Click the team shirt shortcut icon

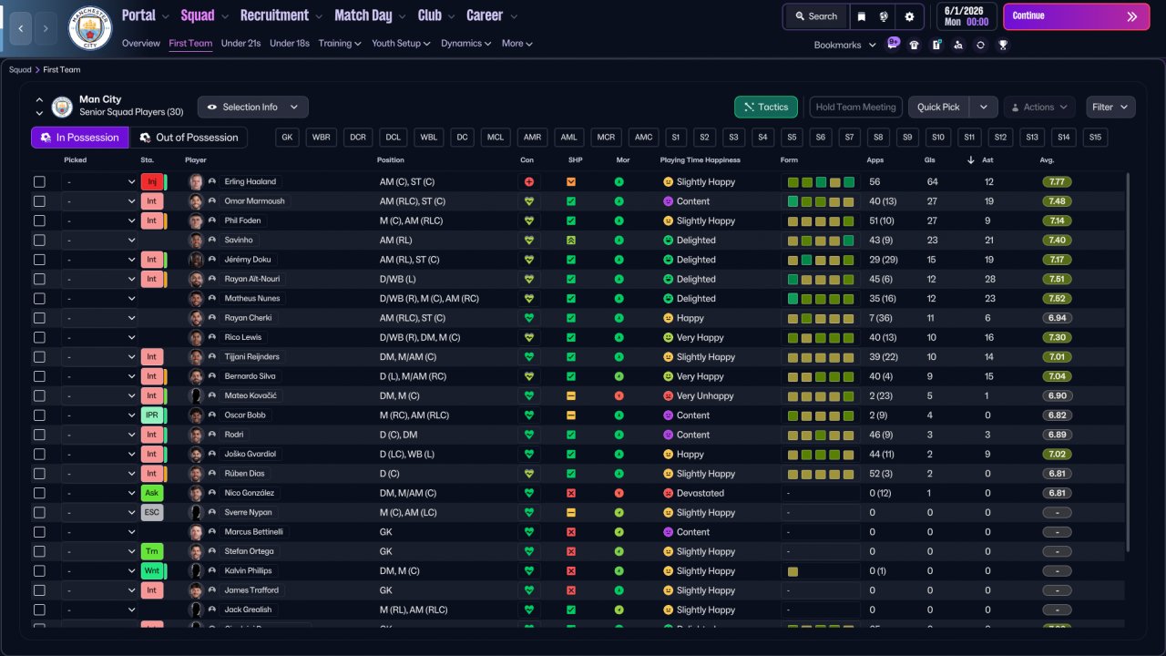pyautogui.click(x=915, y=45)
